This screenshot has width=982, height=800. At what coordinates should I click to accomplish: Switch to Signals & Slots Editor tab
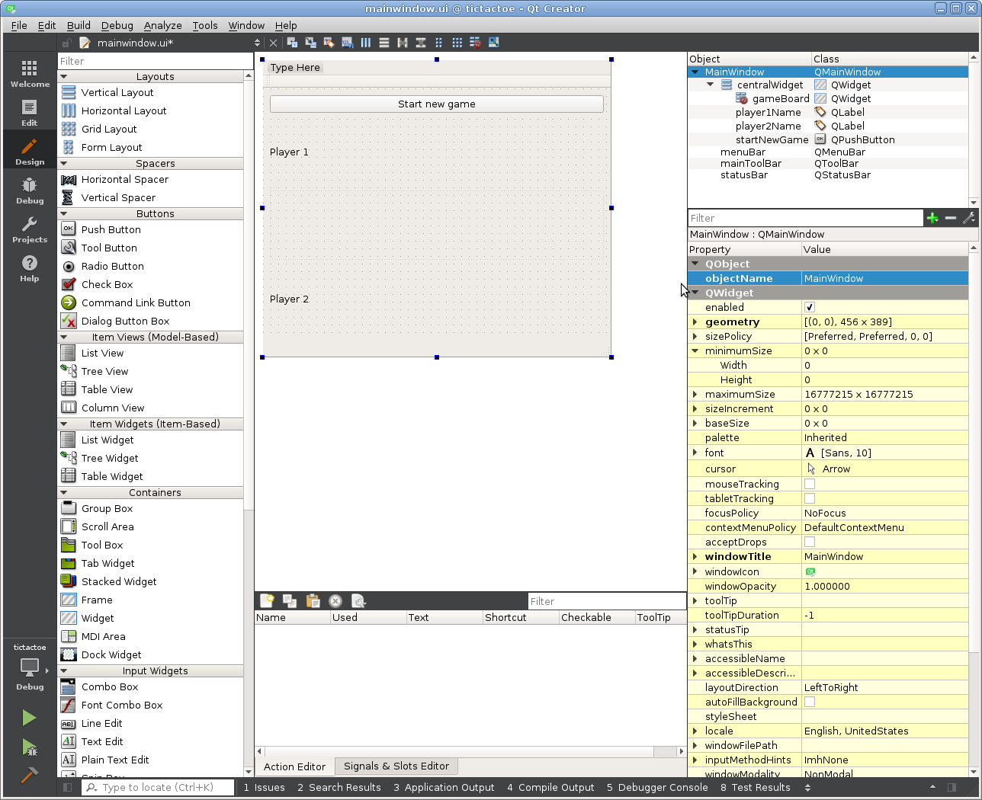(x=396, y=766)
